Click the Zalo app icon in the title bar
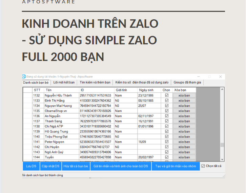The image size is (246, 193). point(24,77)
